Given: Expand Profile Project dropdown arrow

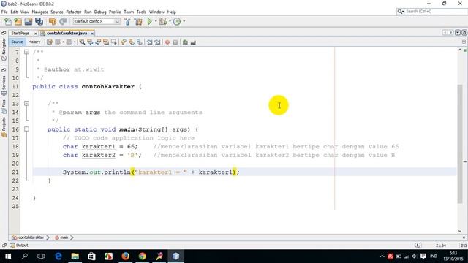Looking at the screenshot, I should [184, 21].
